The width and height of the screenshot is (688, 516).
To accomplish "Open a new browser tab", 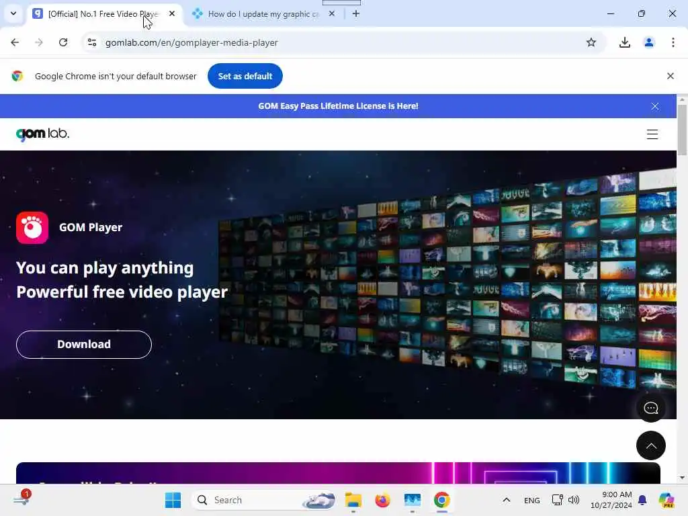I will pyautogui.click(x=356, y=13).
